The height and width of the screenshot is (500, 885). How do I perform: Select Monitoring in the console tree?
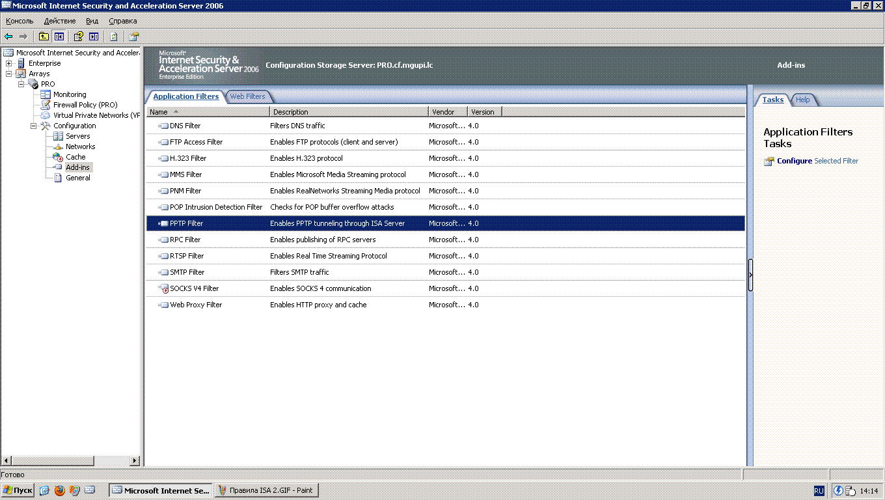click(69, 94)
